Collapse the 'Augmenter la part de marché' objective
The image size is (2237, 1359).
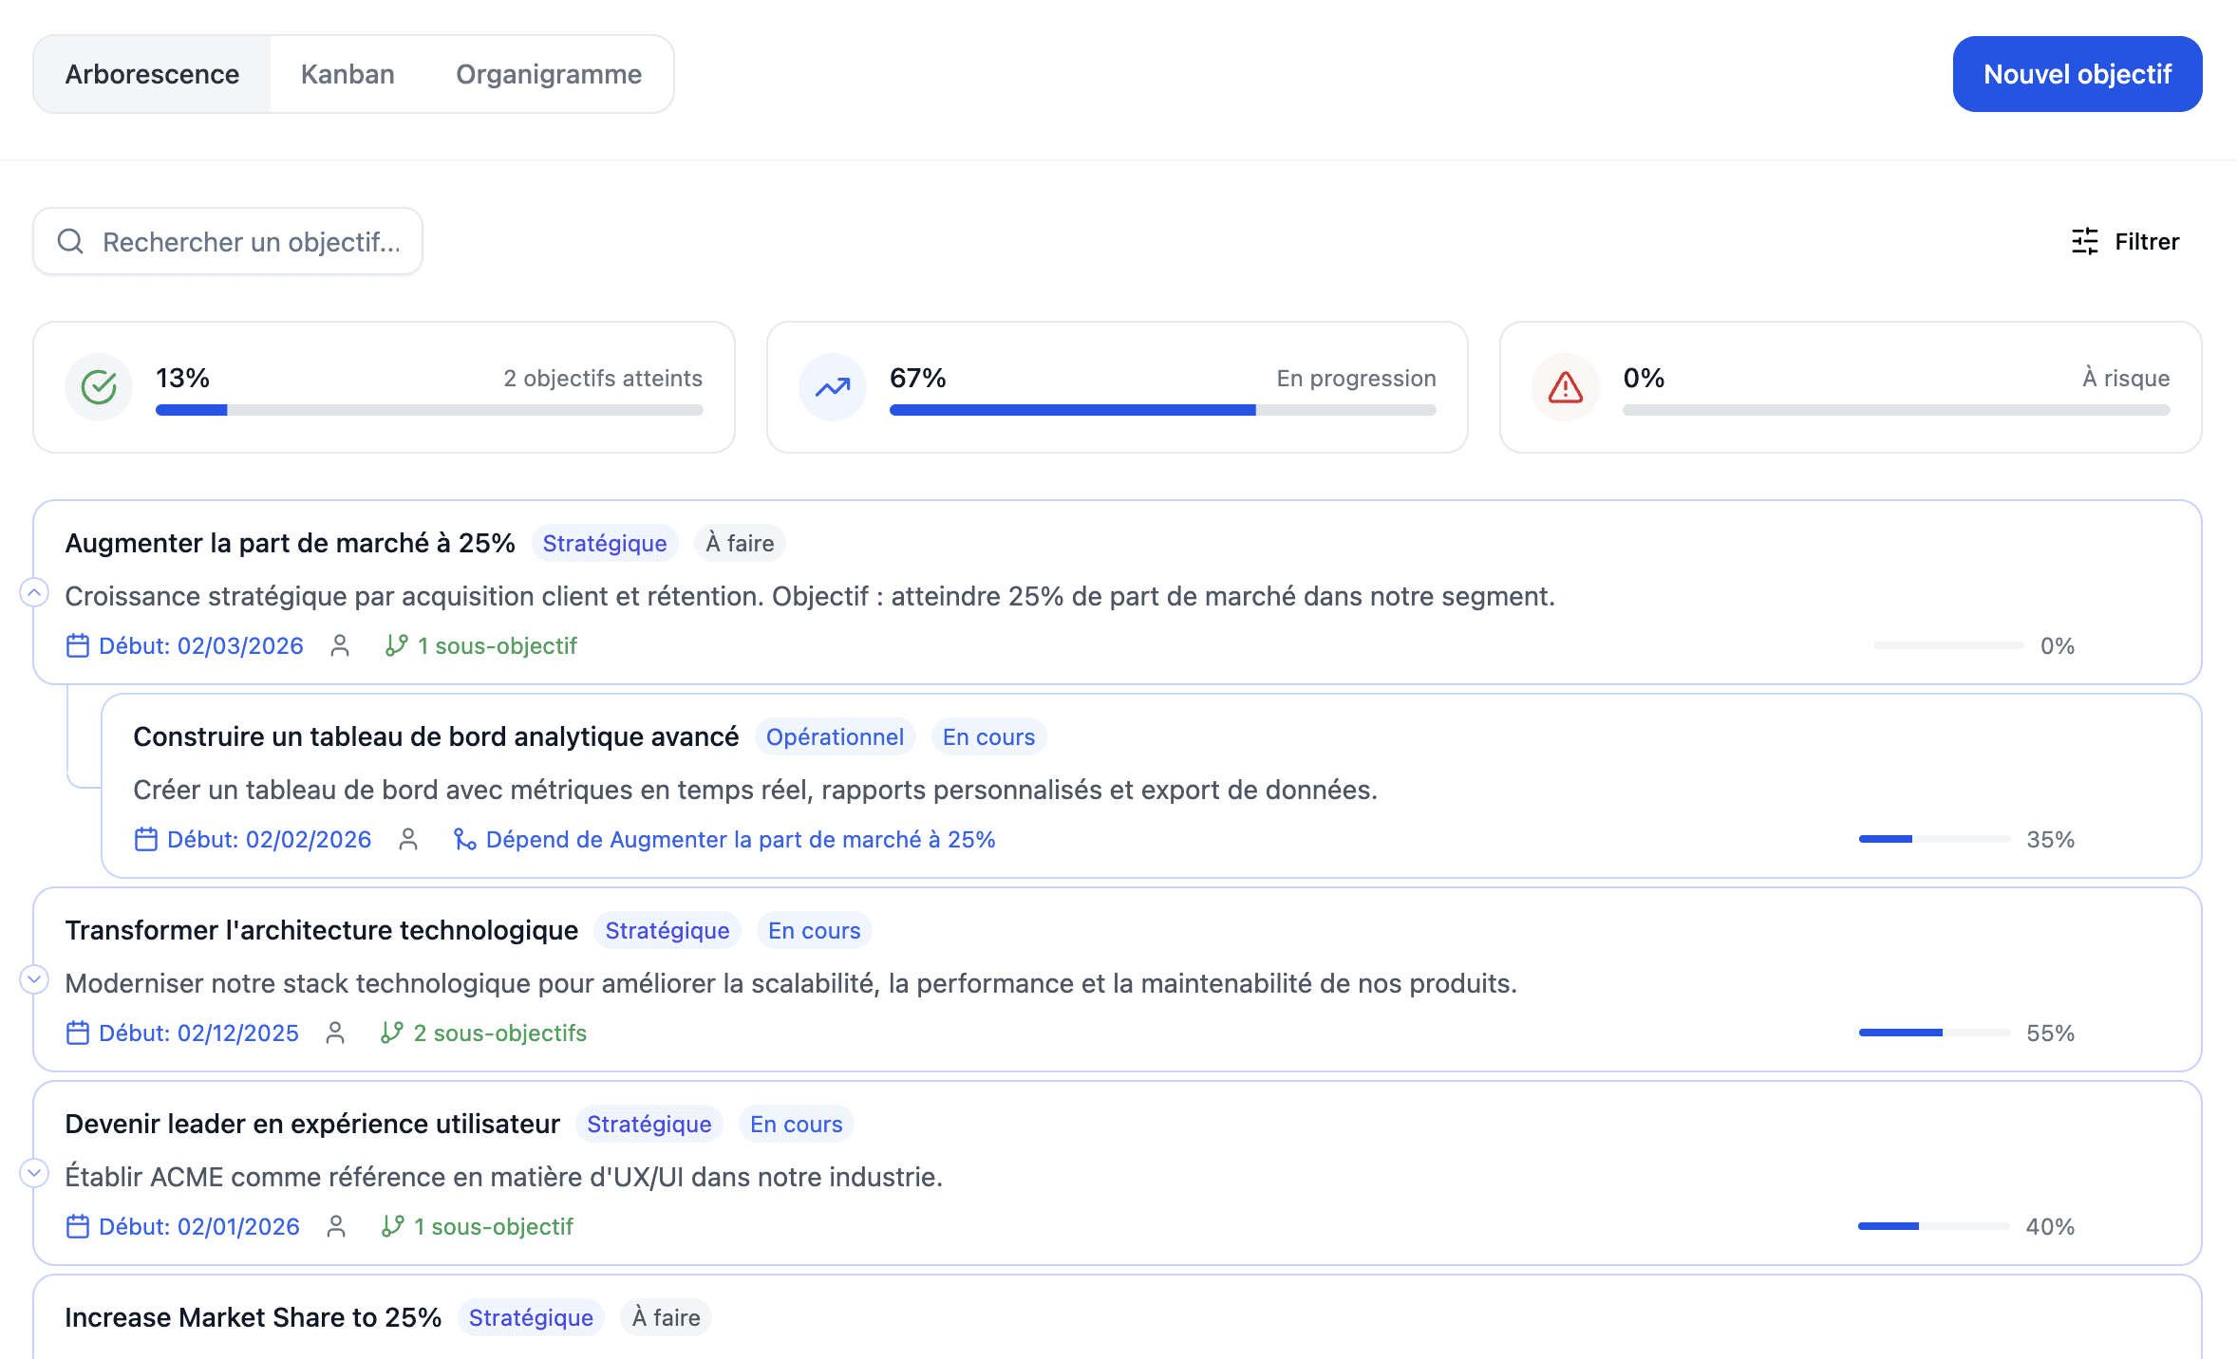pyautogui.click(x=34, y=592)
